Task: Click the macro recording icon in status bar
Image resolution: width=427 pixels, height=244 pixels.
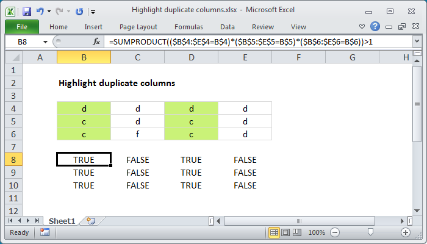Action: pyautogui.click(x=45, y=232)
